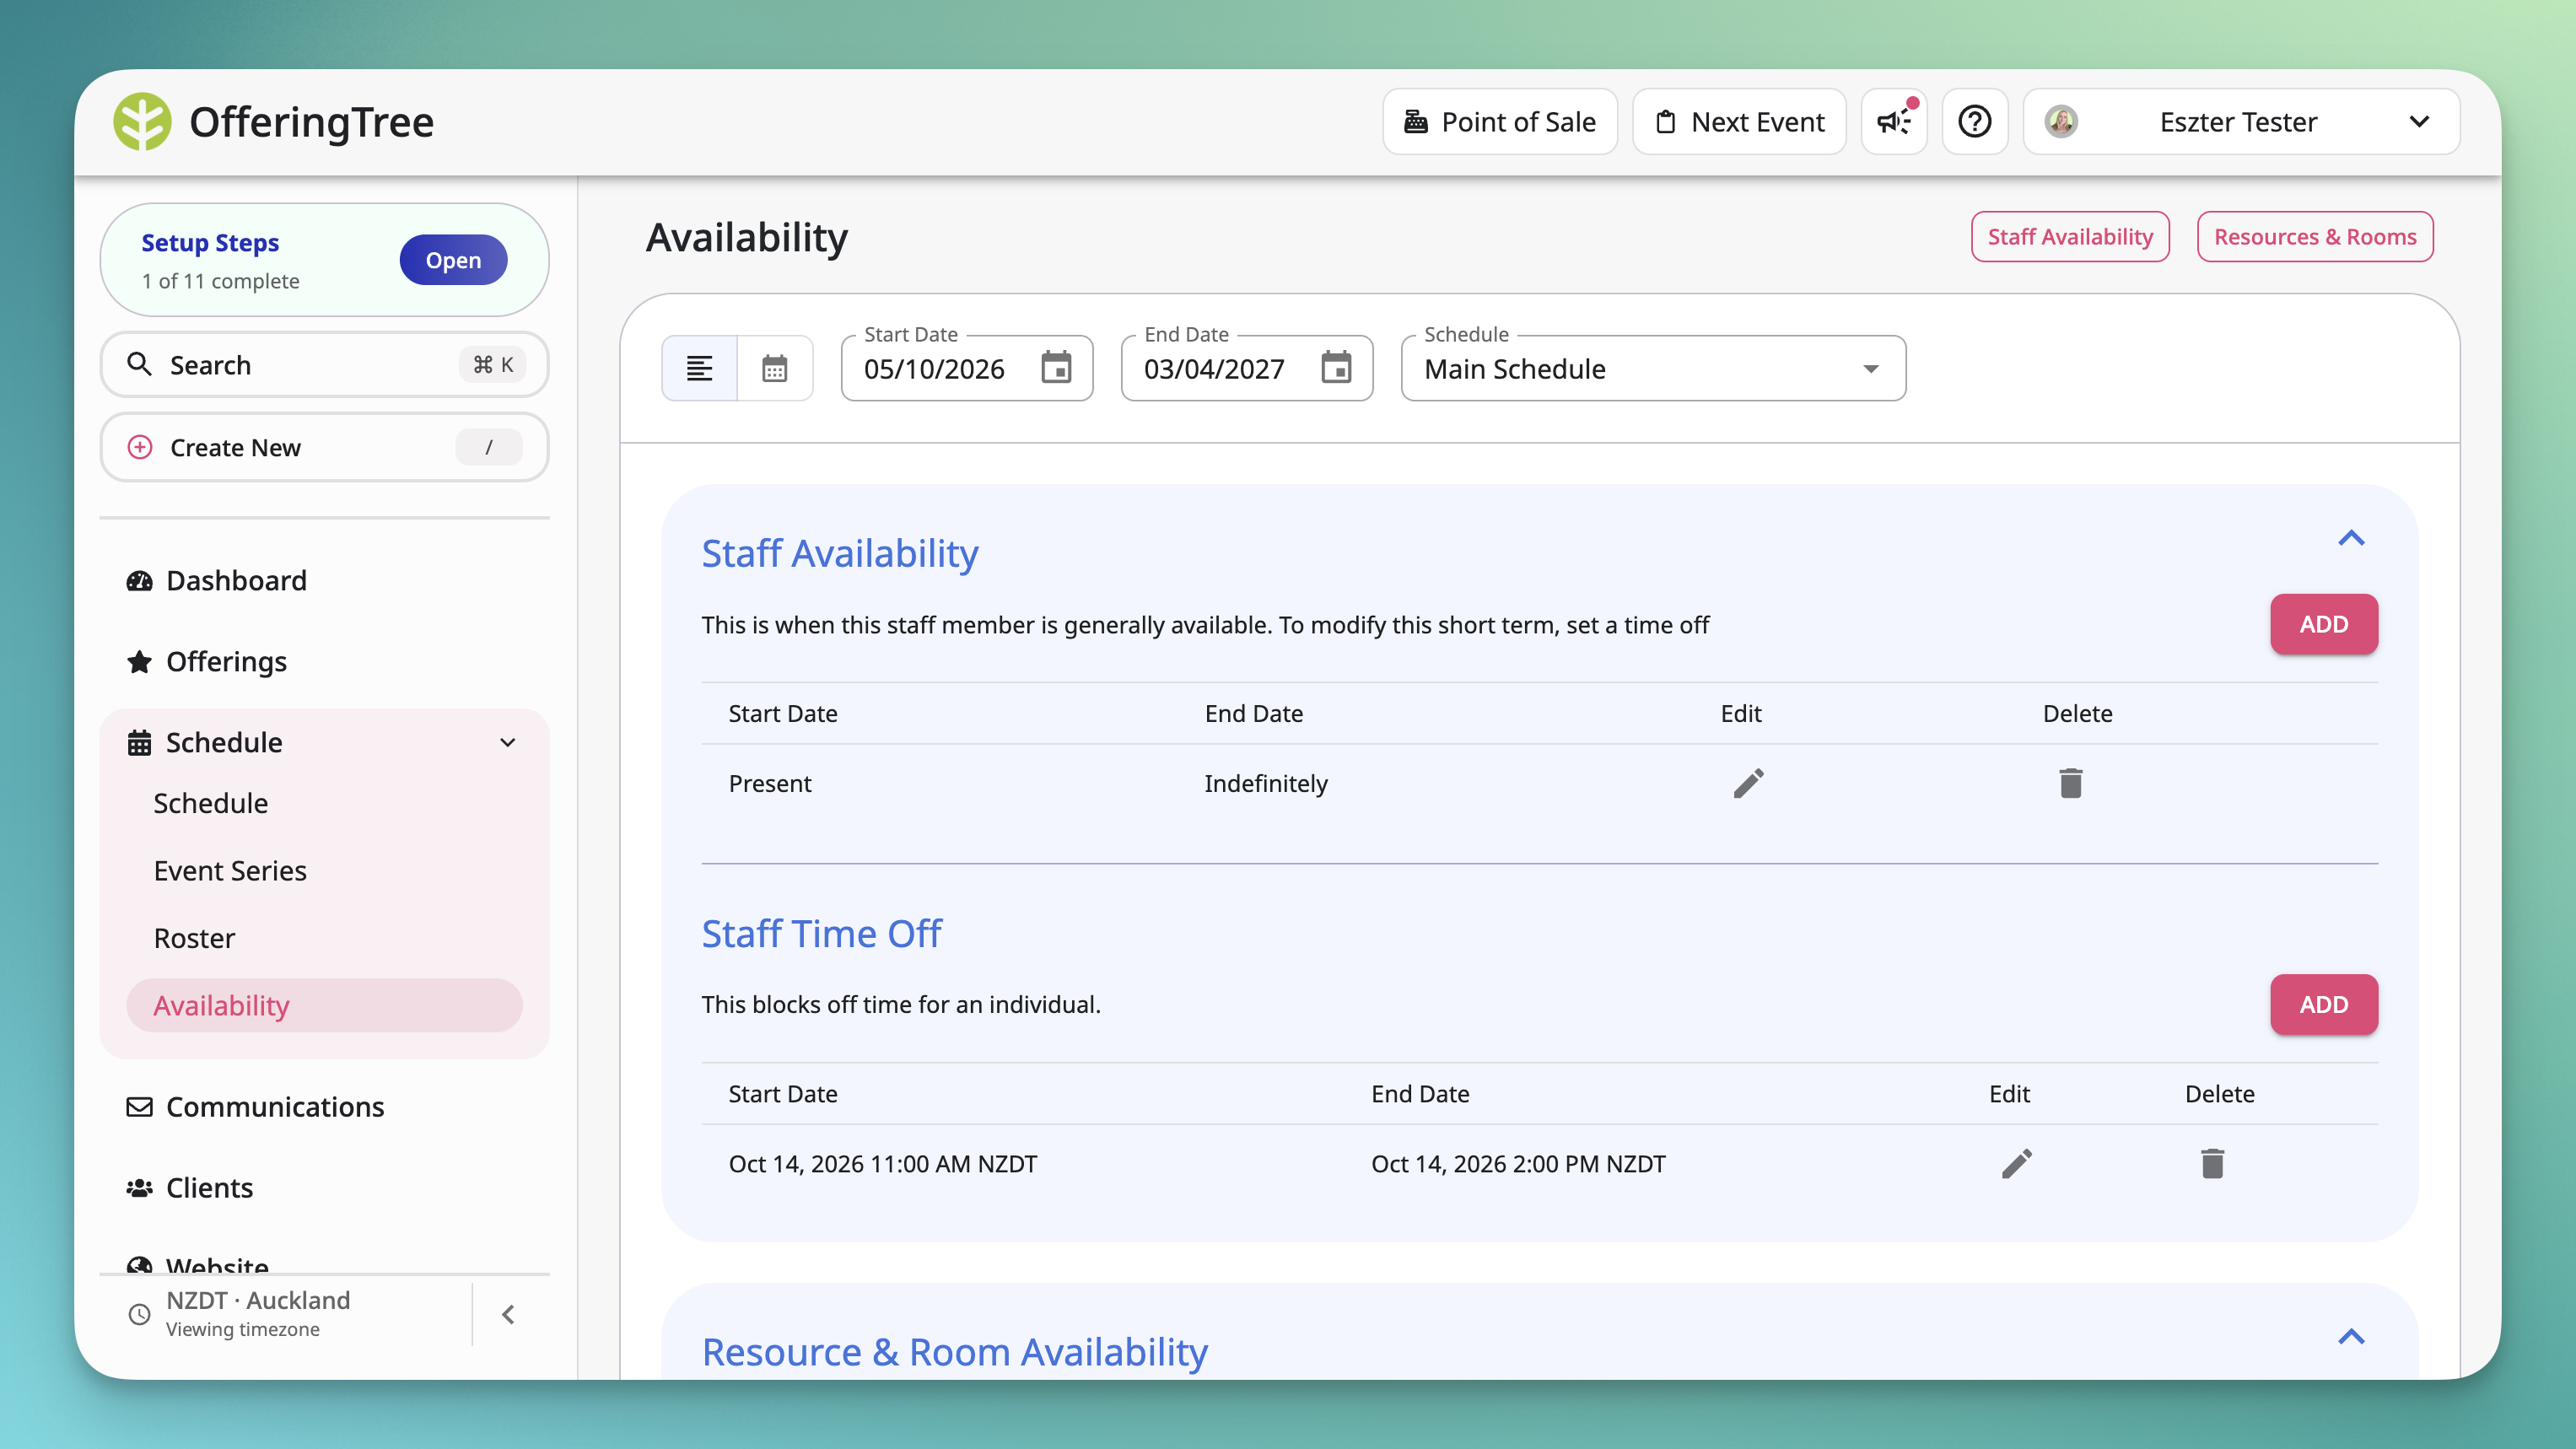
Task: Edit the Oct 14 time off pencil icon
Action: click(2017, 1163)
